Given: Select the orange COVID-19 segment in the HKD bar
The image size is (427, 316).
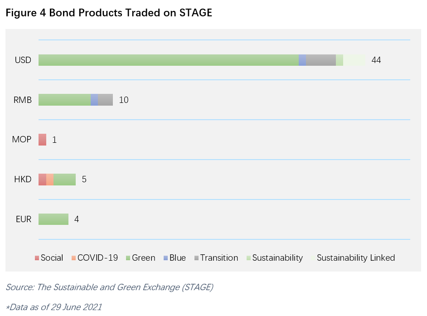Looking at the screenshot, I should tap(50, 180).
